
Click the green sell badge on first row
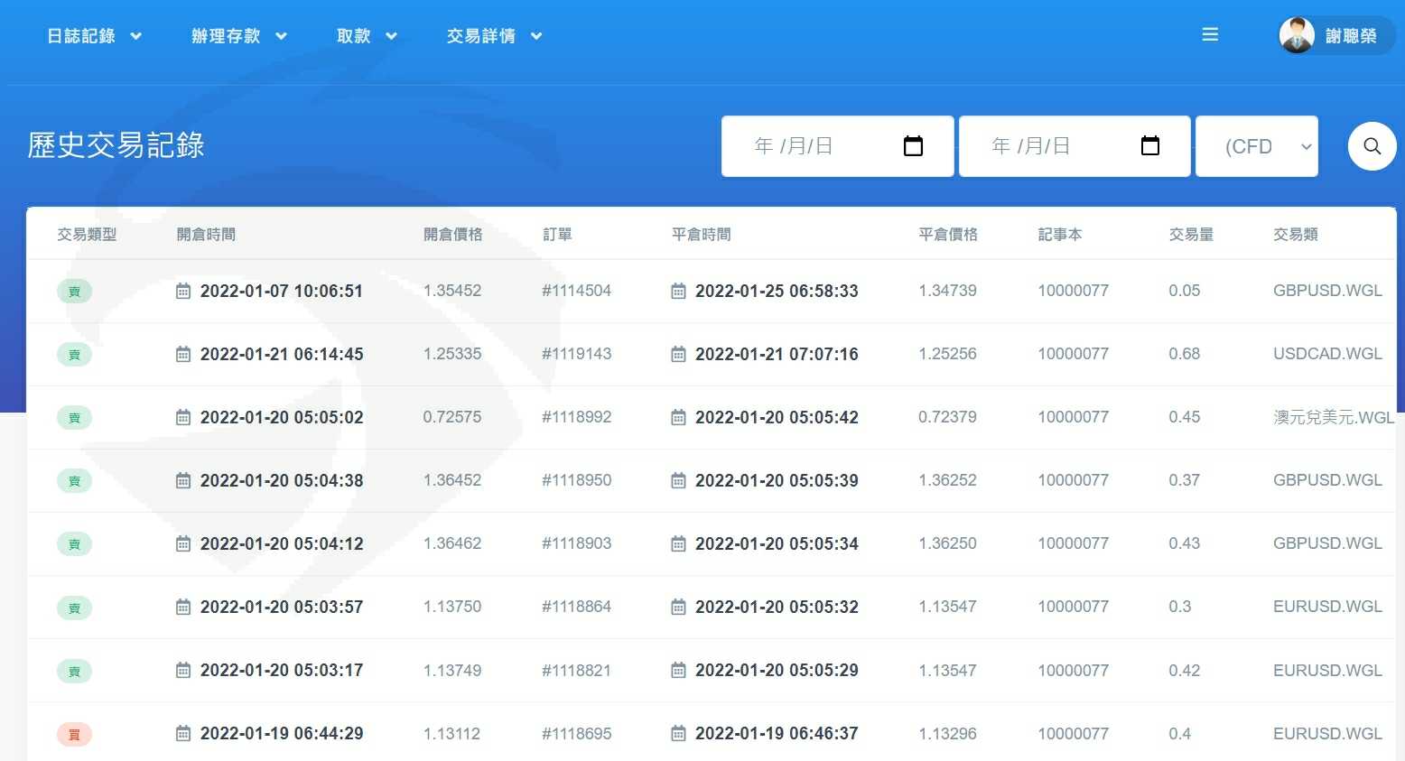[74, 292]
